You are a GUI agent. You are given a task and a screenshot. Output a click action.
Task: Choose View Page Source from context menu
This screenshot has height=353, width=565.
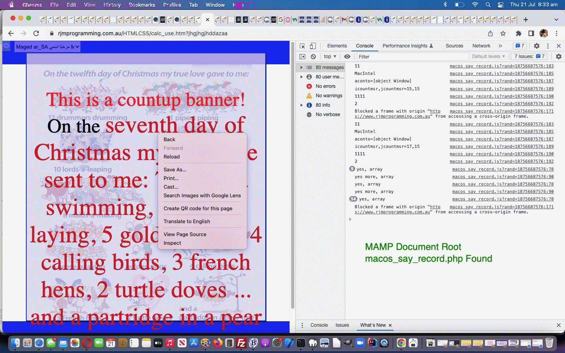pos(185,234)
